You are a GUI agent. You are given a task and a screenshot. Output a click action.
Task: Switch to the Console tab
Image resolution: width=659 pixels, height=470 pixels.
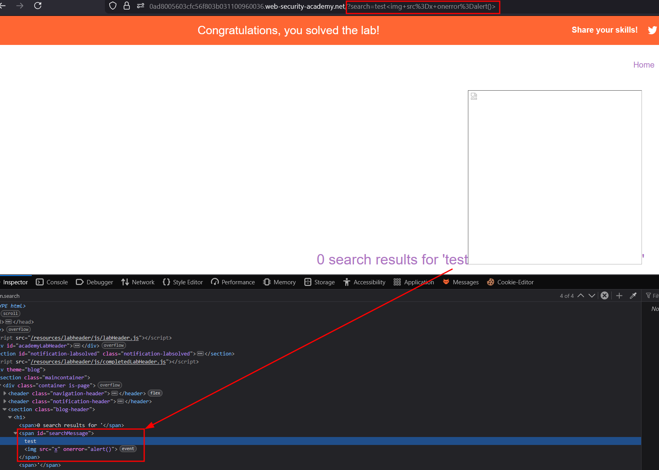click(x=52, y=282)
